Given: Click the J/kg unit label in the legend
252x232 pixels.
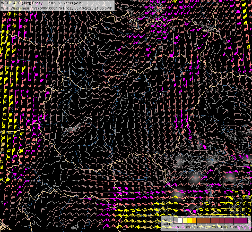Looking at the screenshot, I should click(167, 228).
